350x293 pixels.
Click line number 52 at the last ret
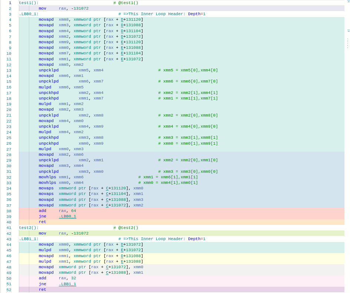pyautogui.click(x=9, y=290)
